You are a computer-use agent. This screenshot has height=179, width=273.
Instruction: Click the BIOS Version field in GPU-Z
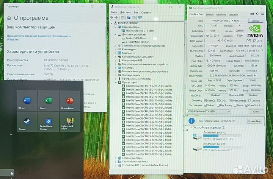225,40
